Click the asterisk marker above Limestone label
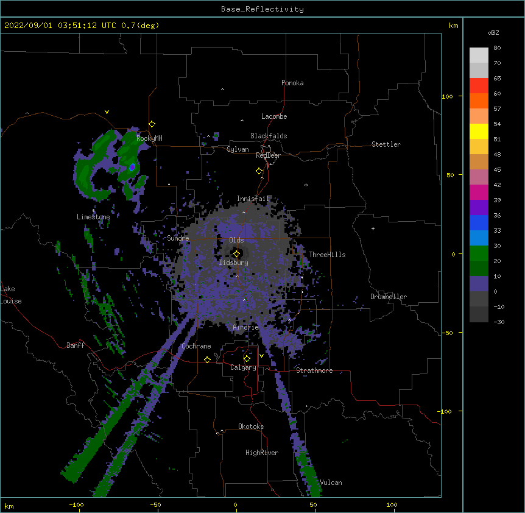 [93, 211]
